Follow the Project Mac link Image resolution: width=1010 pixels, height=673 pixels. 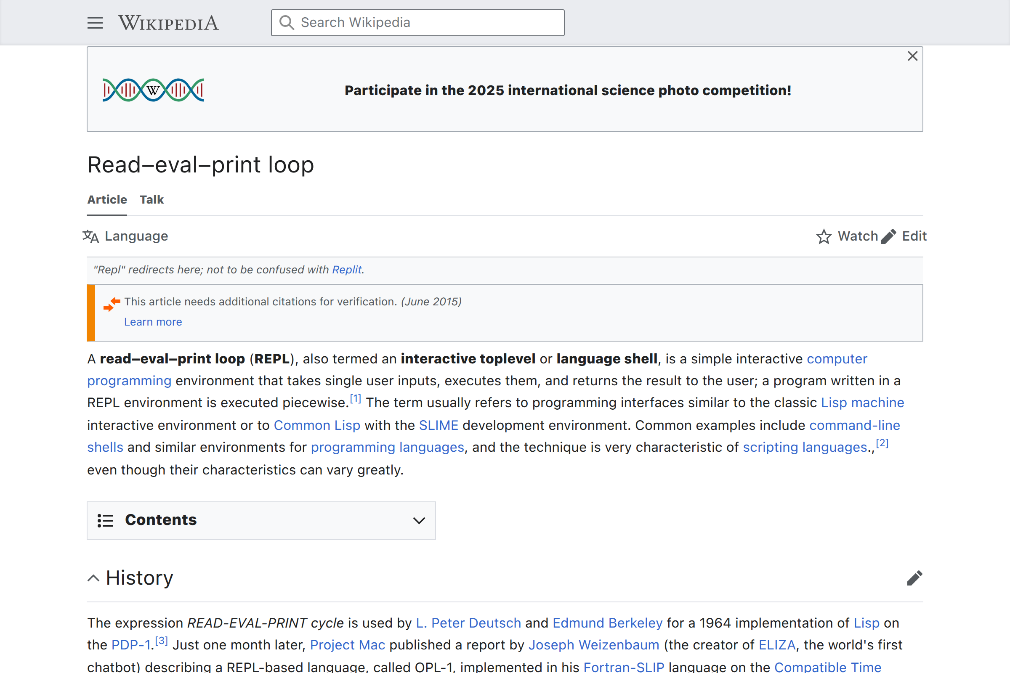click(348, 645)
